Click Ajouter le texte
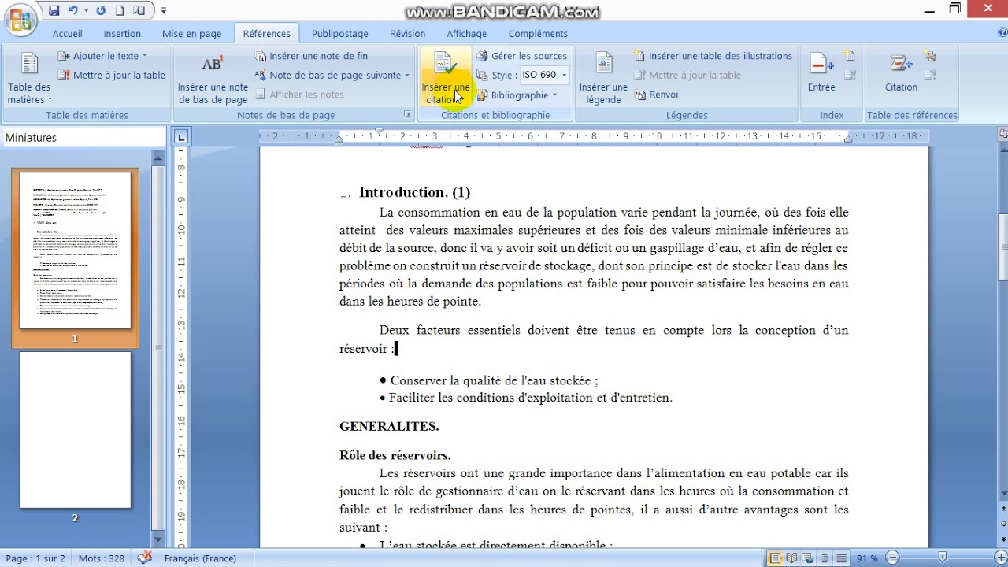The image size is (1008, 567). pyautogui.click(x=102, y=56)
